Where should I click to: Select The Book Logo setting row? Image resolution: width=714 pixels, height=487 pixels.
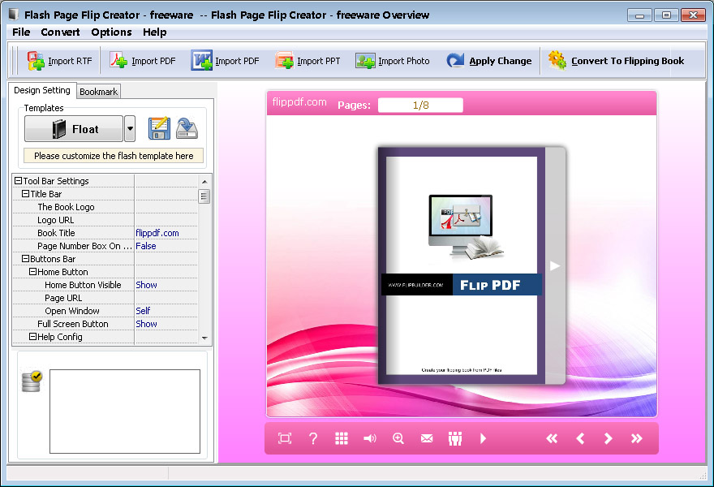click(x=105, y=207)
